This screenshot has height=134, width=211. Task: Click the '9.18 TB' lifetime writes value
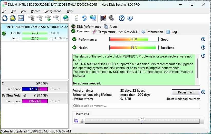point(126,99)
